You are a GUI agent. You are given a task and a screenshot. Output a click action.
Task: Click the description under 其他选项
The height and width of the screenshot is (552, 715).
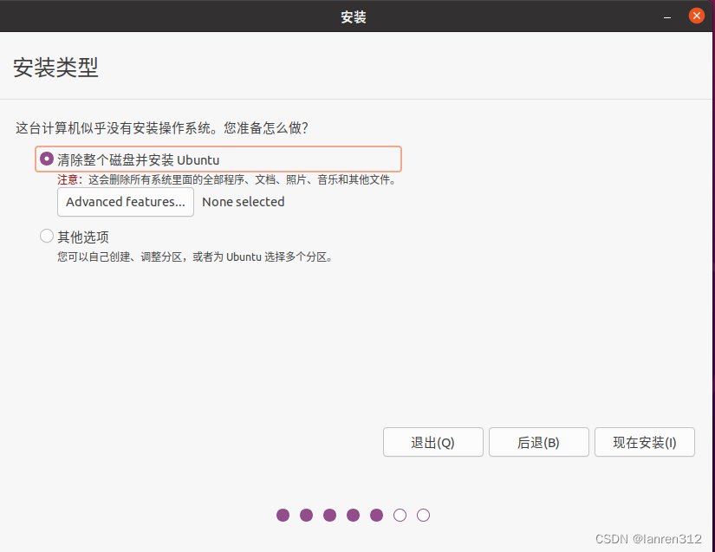(195, 257)
